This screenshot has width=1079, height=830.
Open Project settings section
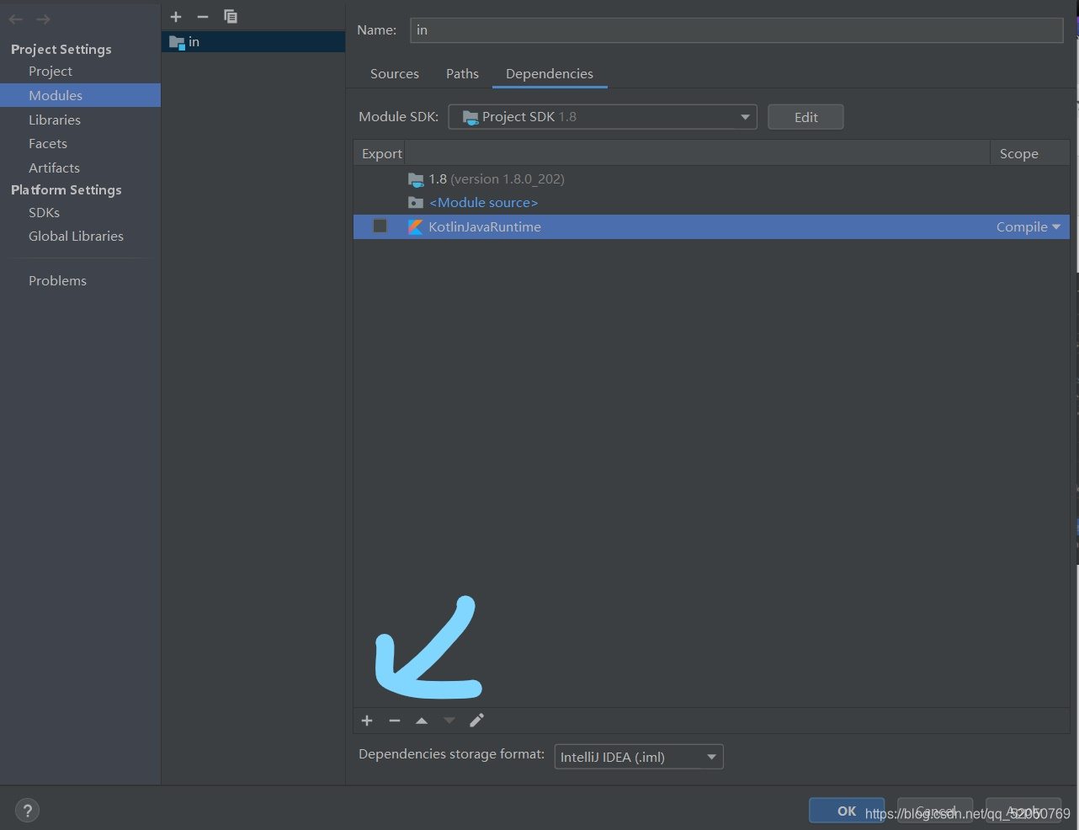tap(50, 72)
